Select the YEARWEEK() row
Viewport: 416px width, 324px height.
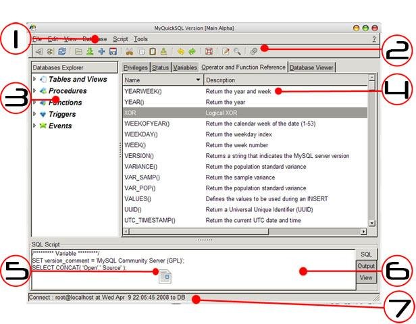(x=245, y=92)
